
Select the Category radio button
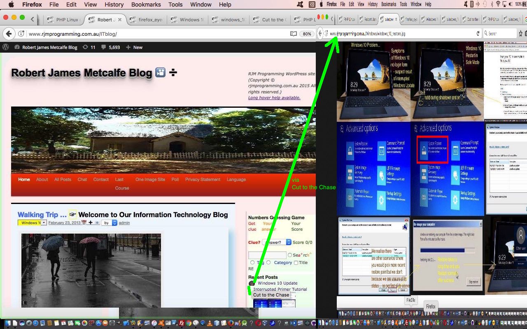coord(268,262)
